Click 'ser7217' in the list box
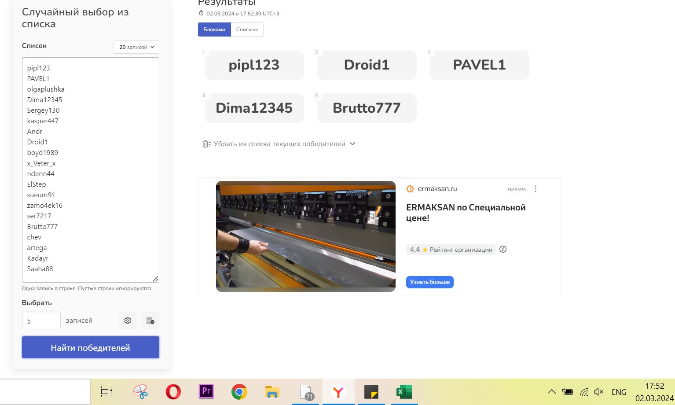Screen dimensions: 675x405 (39, 216)
